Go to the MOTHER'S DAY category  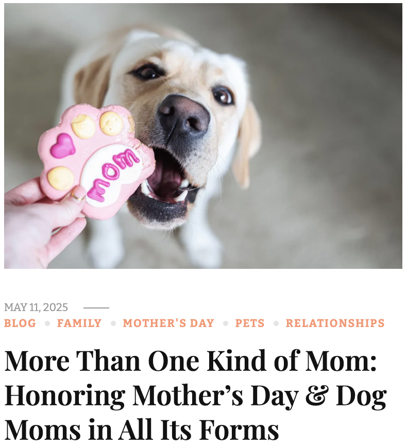[x=168, y=323]
